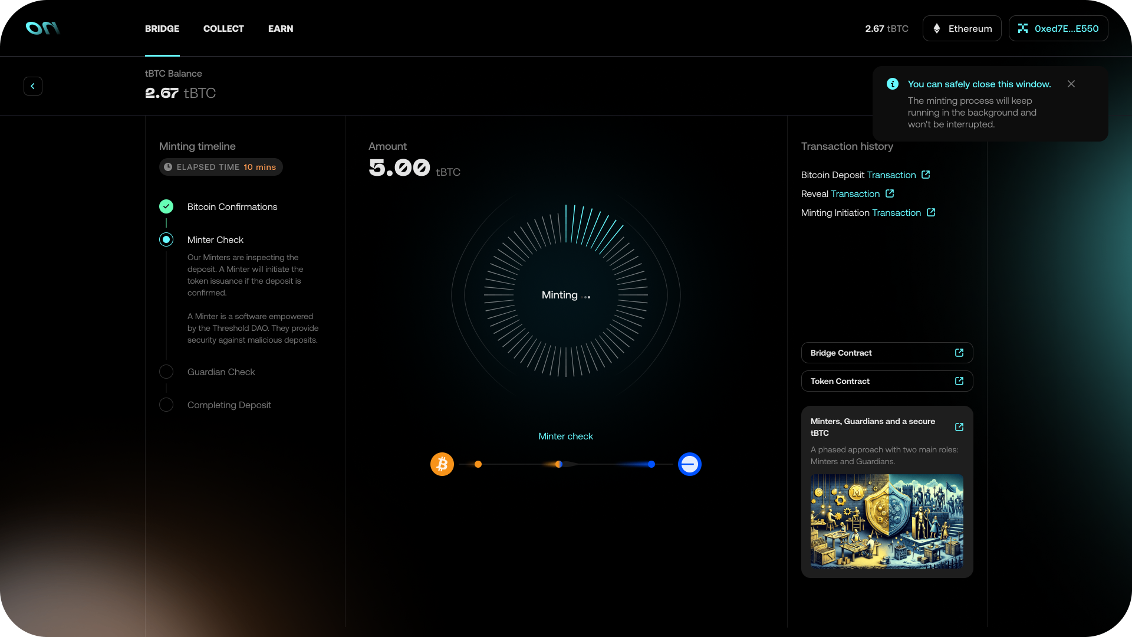Open the Minting Initiation Transaction link
This screenshot has width=1132, height=637.
pos(897,212)
